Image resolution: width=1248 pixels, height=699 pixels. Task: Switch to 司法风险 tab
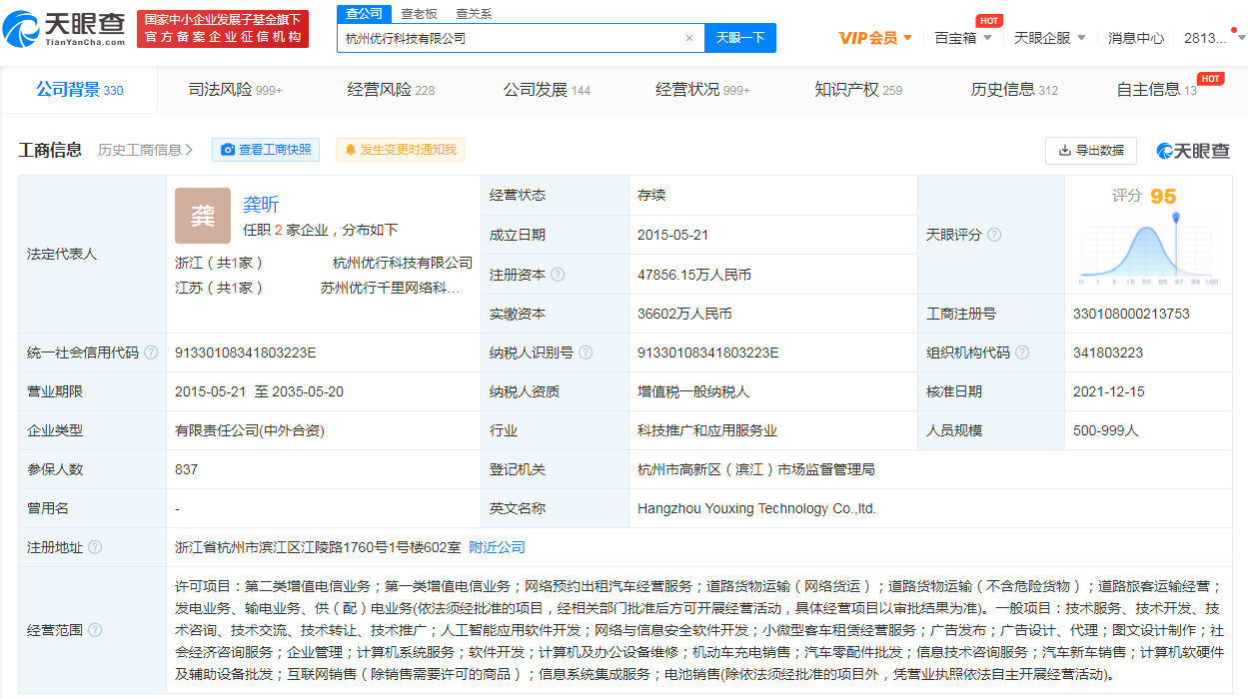click(x=236, y=90)
